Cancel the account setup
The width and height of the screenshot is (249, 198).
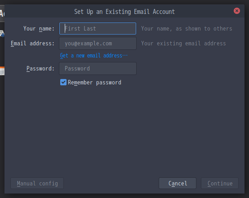pyautogui.click(x=178, y=183)
